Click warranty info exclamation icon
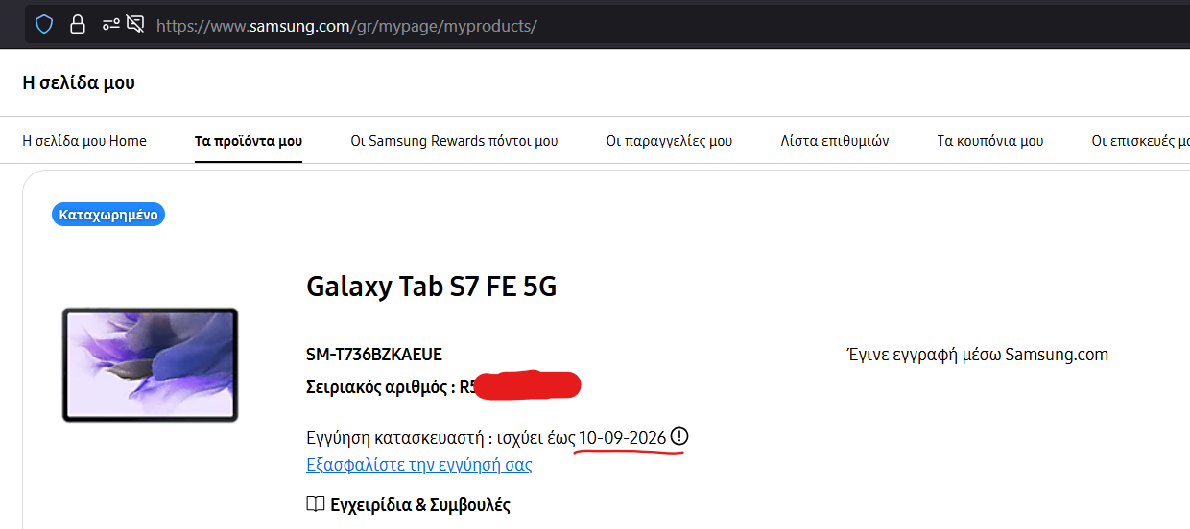 point(679,437)
